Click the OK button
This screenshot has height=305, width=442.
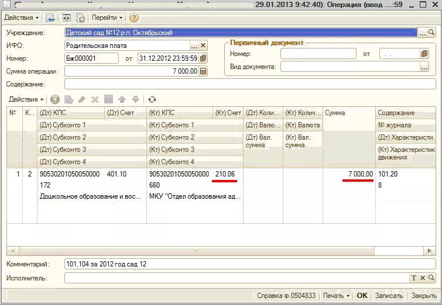(x=362, y=296)
